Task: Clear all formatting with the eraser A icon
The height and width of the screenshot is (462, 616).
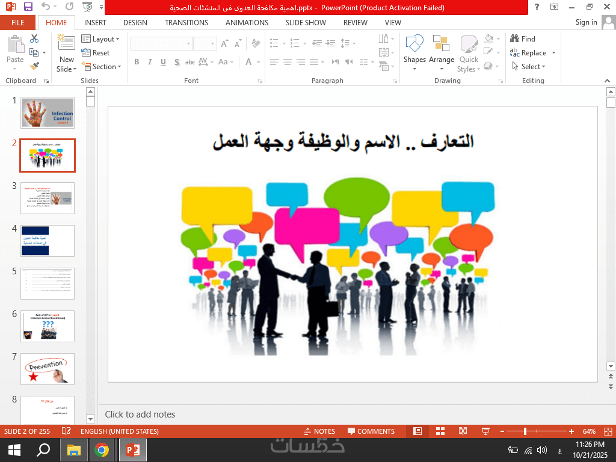Action: point(256,43)
